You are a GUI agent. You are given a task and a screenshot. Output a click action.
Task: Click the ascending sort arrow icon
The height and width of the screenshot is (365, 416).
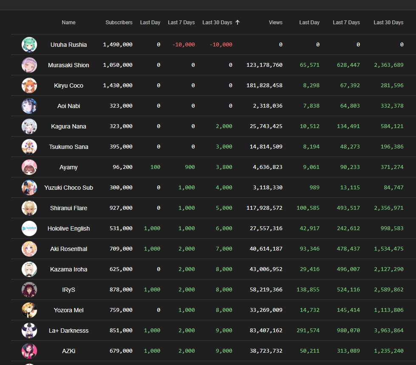(238, 22)
